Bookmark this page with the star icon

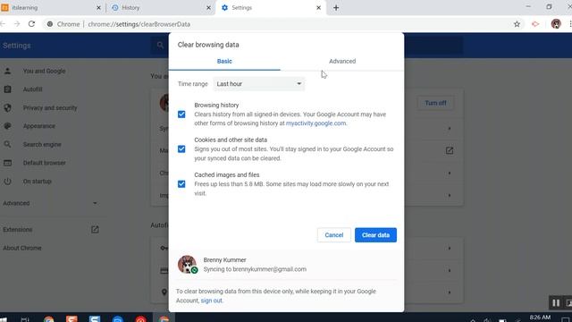pos(517,24)
